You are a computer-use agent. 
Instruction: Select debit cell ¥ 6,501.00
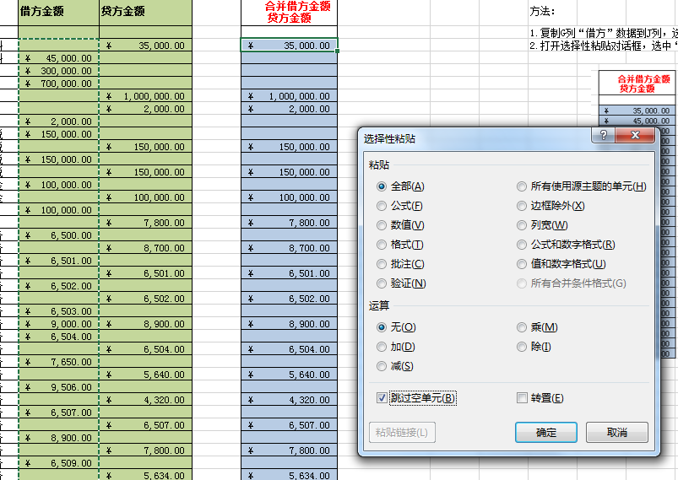(59, 261)
